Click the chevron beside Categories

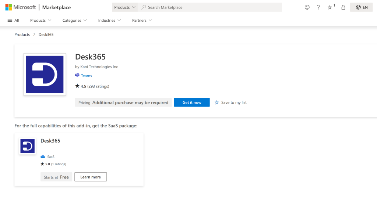click(x=85, y=21)
